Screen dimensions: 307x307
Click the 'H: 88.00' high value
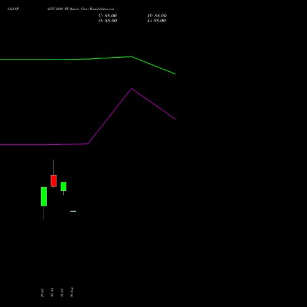coord(157,16)
